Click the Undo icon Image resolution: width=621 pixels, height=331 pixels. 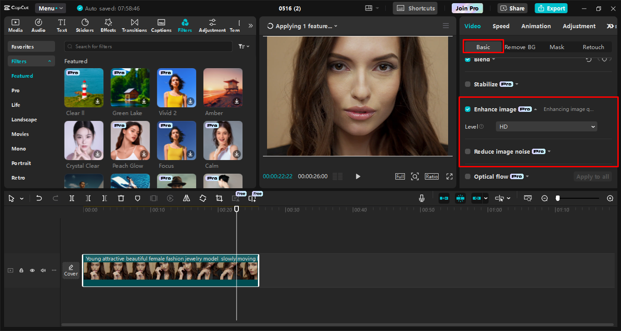[x=39, y=198]
